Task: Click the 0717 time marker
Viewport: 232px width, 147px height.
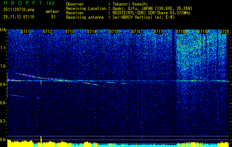Action: [x=158, y=31]
